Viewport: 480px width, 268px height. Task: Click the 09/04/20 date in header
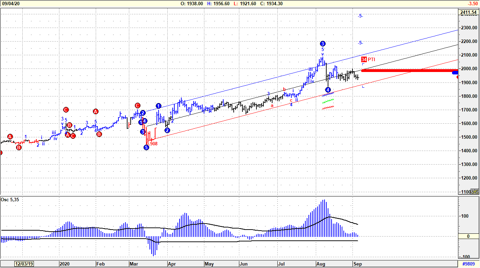point(10,3)
